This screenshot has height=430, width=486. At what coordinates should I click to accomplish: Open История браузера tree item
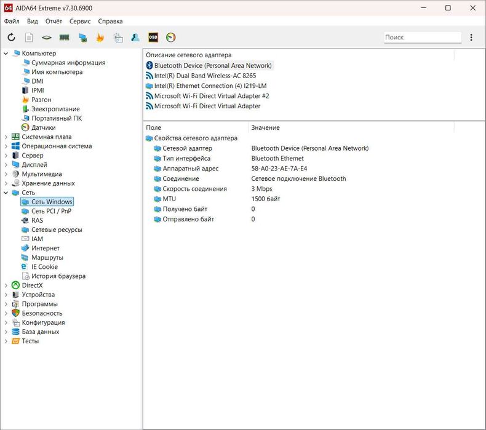(58, 276)
